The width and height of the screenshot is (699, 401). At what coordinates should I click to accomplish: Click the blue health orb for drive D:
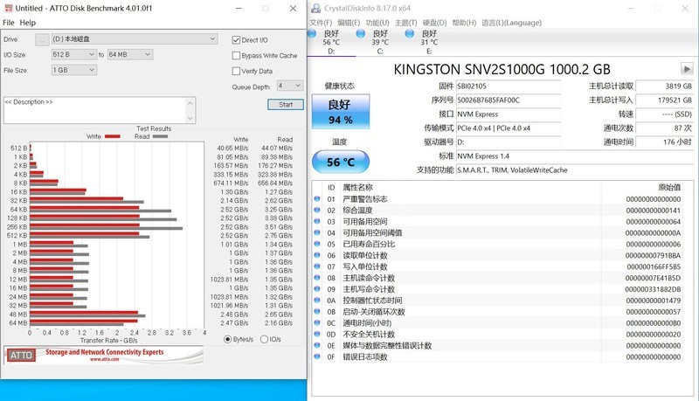312,34
